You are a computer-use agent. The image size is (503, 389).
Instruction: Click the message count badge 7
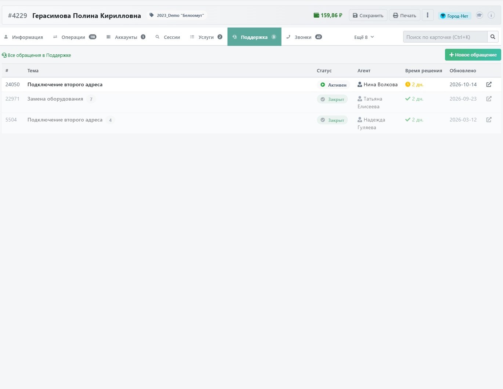91,99
